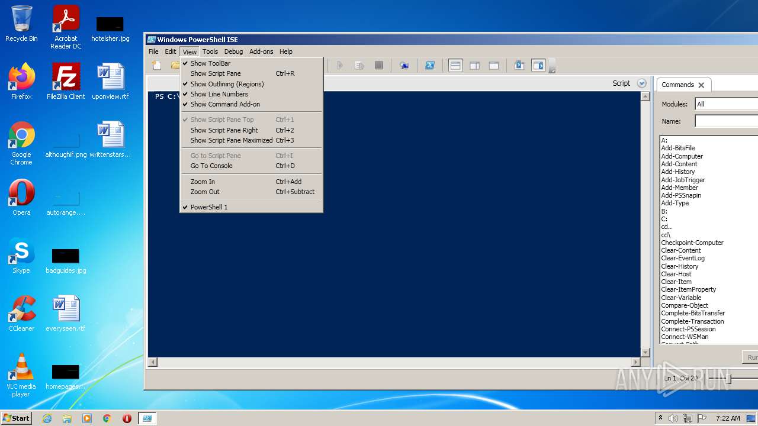Toggle Show Outlining (Regions) option
This screenshot has width=758, height=426.
tap(252, 84)
